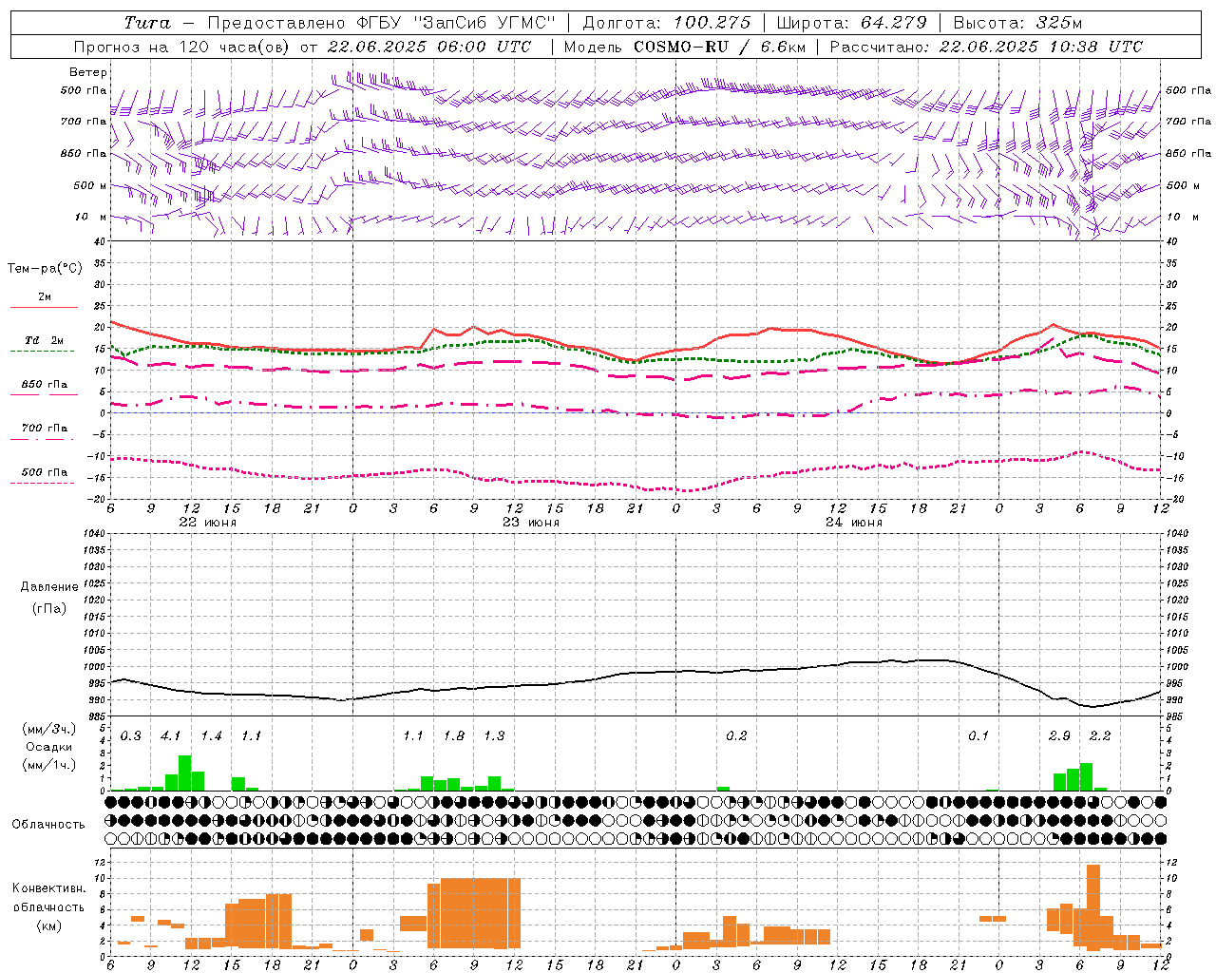The width and height of the screenshot is (1216, 973).
Task: Click the "(мм/3ч.)" unit label
Action: (49, 730)
